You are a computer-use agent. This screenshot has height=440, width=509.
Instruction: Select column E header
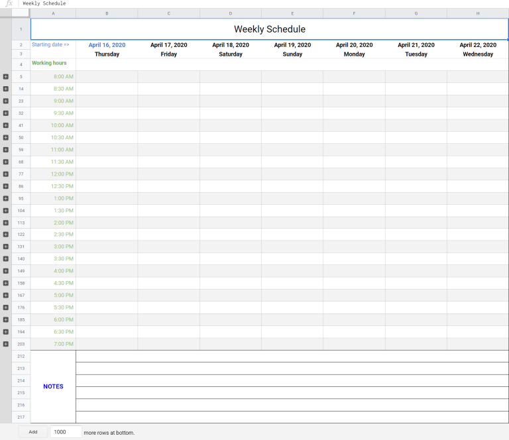292,13
